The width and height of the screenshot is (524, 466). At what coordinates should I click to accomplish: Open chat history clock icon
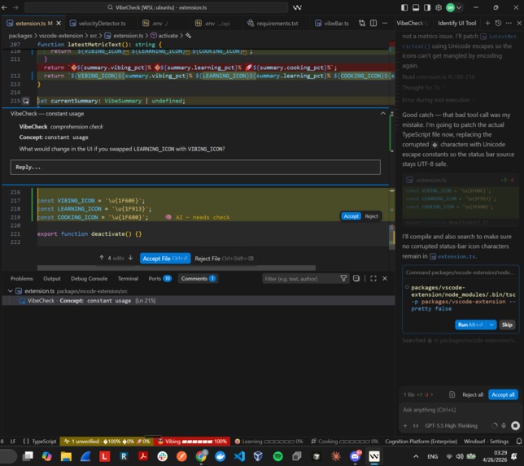[498, 23]
